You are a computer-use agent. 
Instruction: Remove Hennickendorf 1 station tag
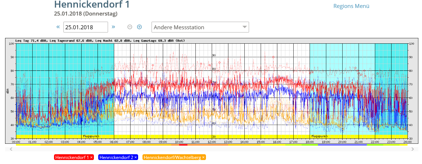click(92, 157)
